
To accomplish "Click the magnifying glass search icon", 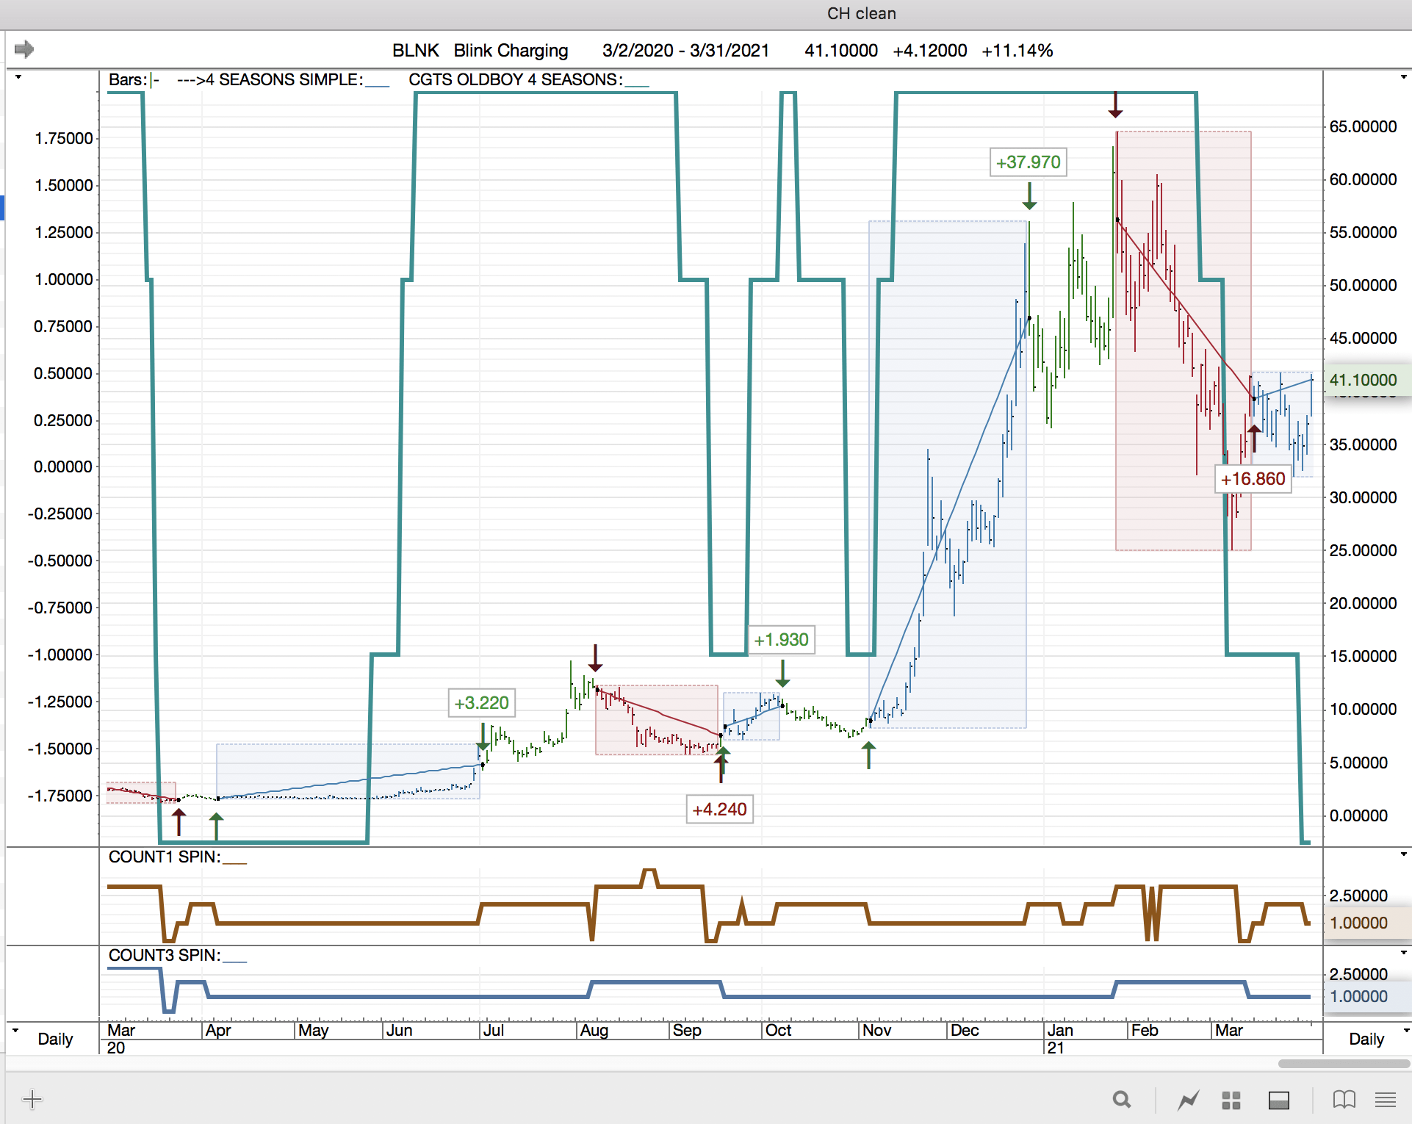I will tap(1121, 1099).
